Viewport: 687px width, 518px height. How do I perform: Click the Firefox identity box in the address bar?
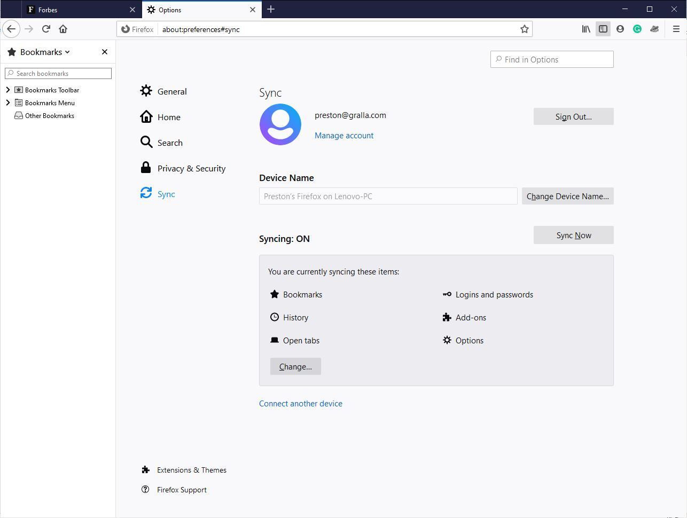(x=137, y=29)
